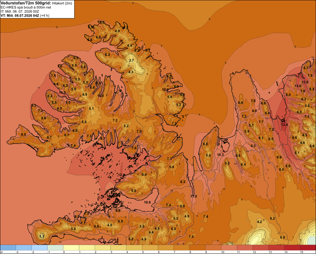
Task: Click the temperature value "4.0"
Action: point(110,225)
